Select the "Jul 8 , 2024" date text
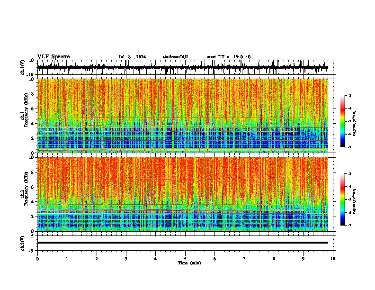This screenshot has width=375, height=290. point(132,57)
